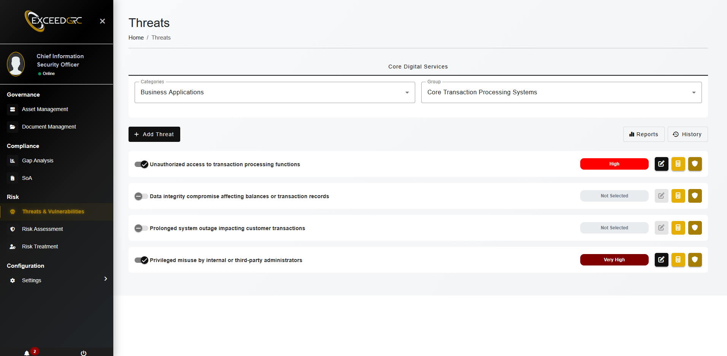Click the notification bell icon
727x356 pixels.
click(x=27, y=353)
